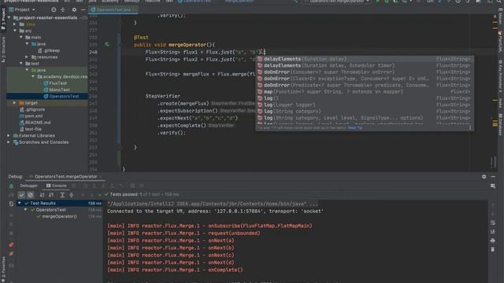Click the collapse all icon in Project panel header
This screenshot has height=283, width=504.
click(x=63, y=9)
